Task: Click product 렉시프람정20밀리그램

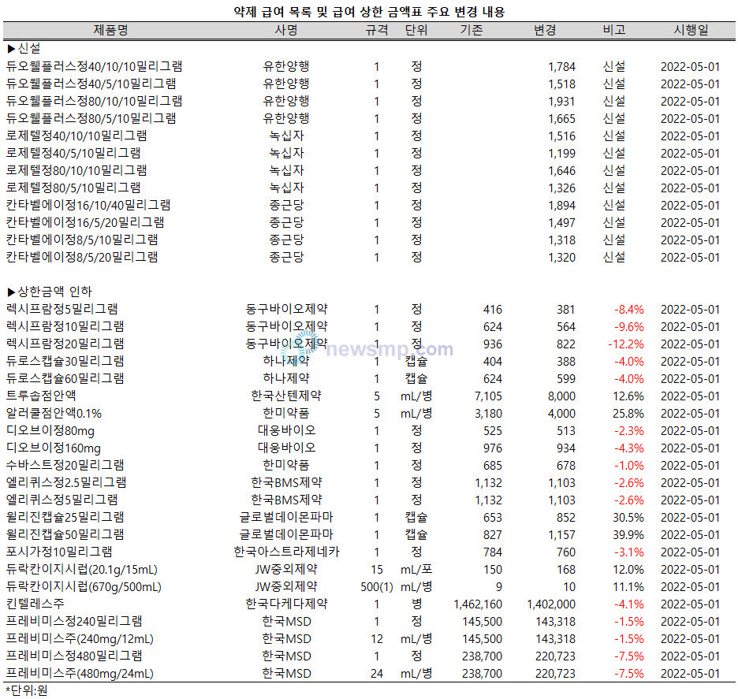Action: pyautogui.click(x=65, y=344)
